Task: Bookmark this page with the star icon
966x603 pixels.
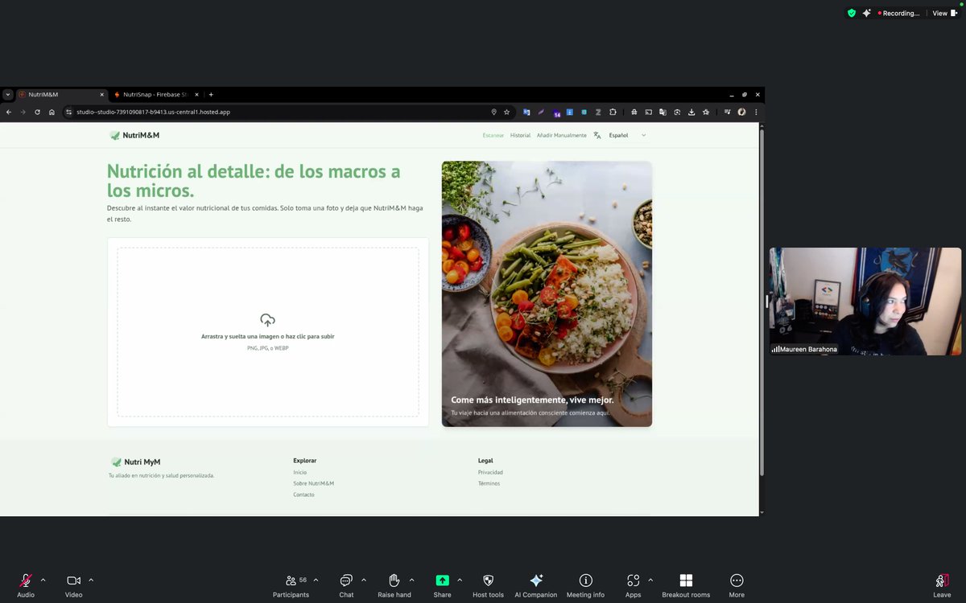Action: point(506,112)
